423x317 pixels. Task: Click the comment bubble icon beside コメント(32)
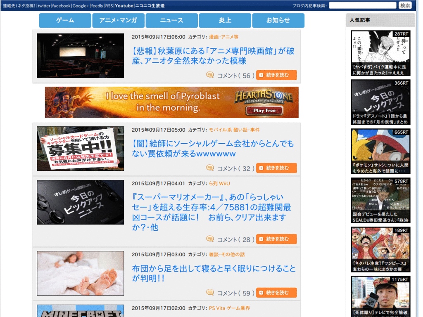click(210, 168)
